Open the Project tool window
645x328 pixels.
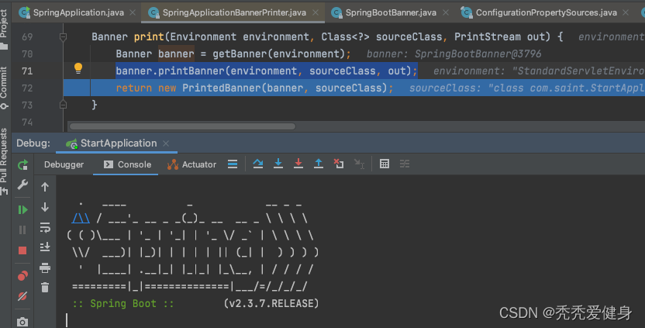coord(4,28)
